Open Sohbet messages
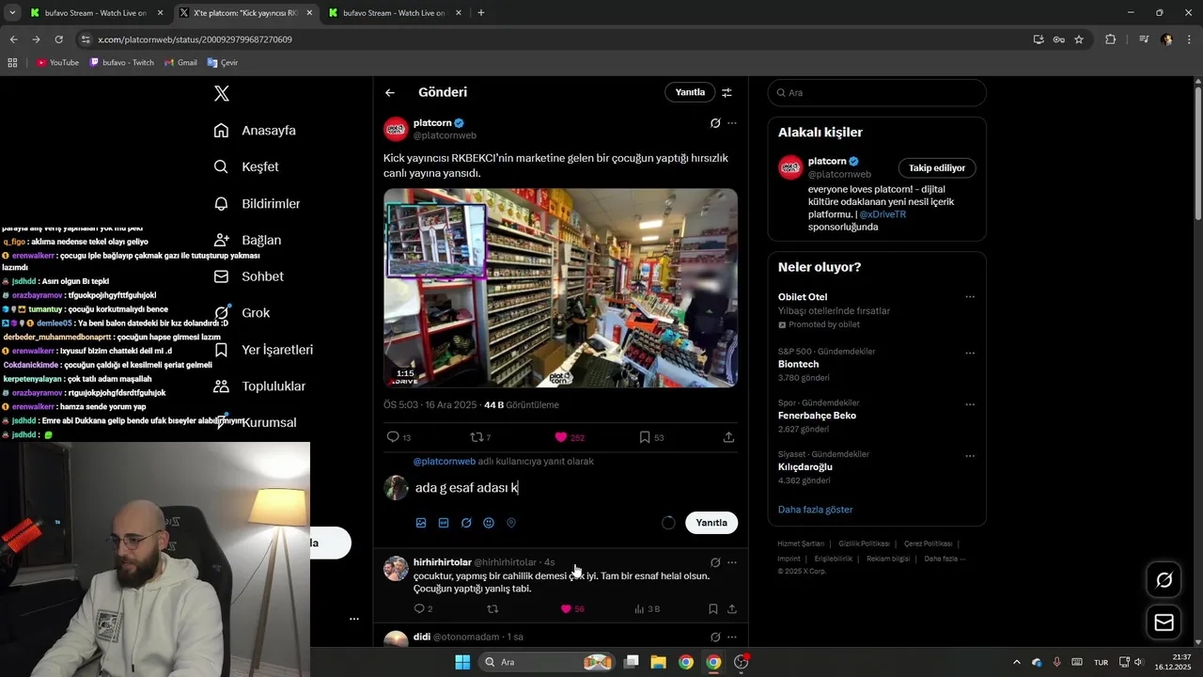 pos(248,276)
